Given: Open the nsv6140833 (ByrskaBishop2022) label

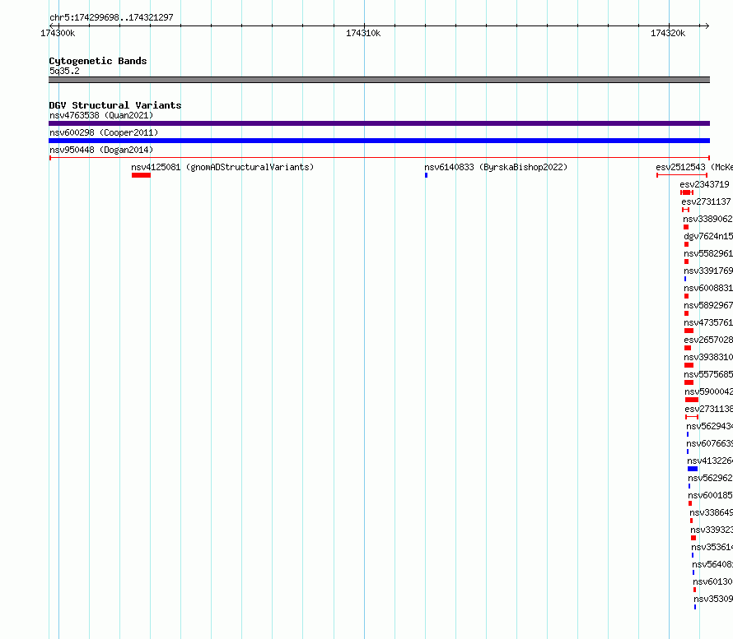Looking at the screenshot, I should pyautogui.click(x=496, y=167).
